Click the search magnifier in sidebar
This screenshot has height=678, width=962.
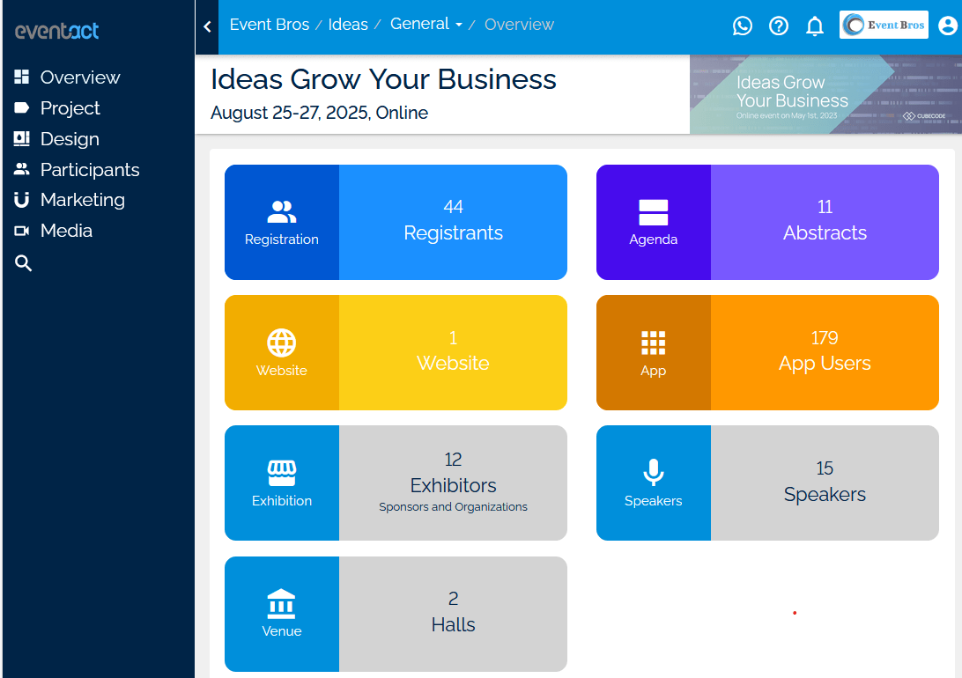tap(24, 263)
